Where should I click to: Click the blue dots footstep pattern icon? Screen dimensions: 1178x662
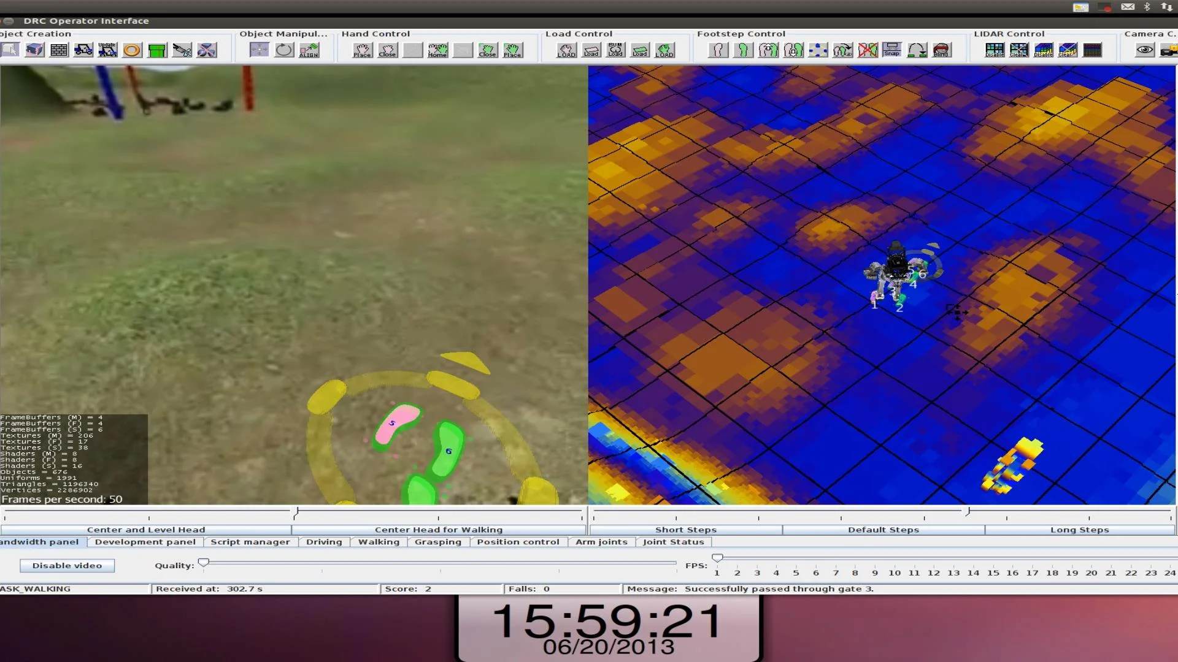click(x=818, y=50)
